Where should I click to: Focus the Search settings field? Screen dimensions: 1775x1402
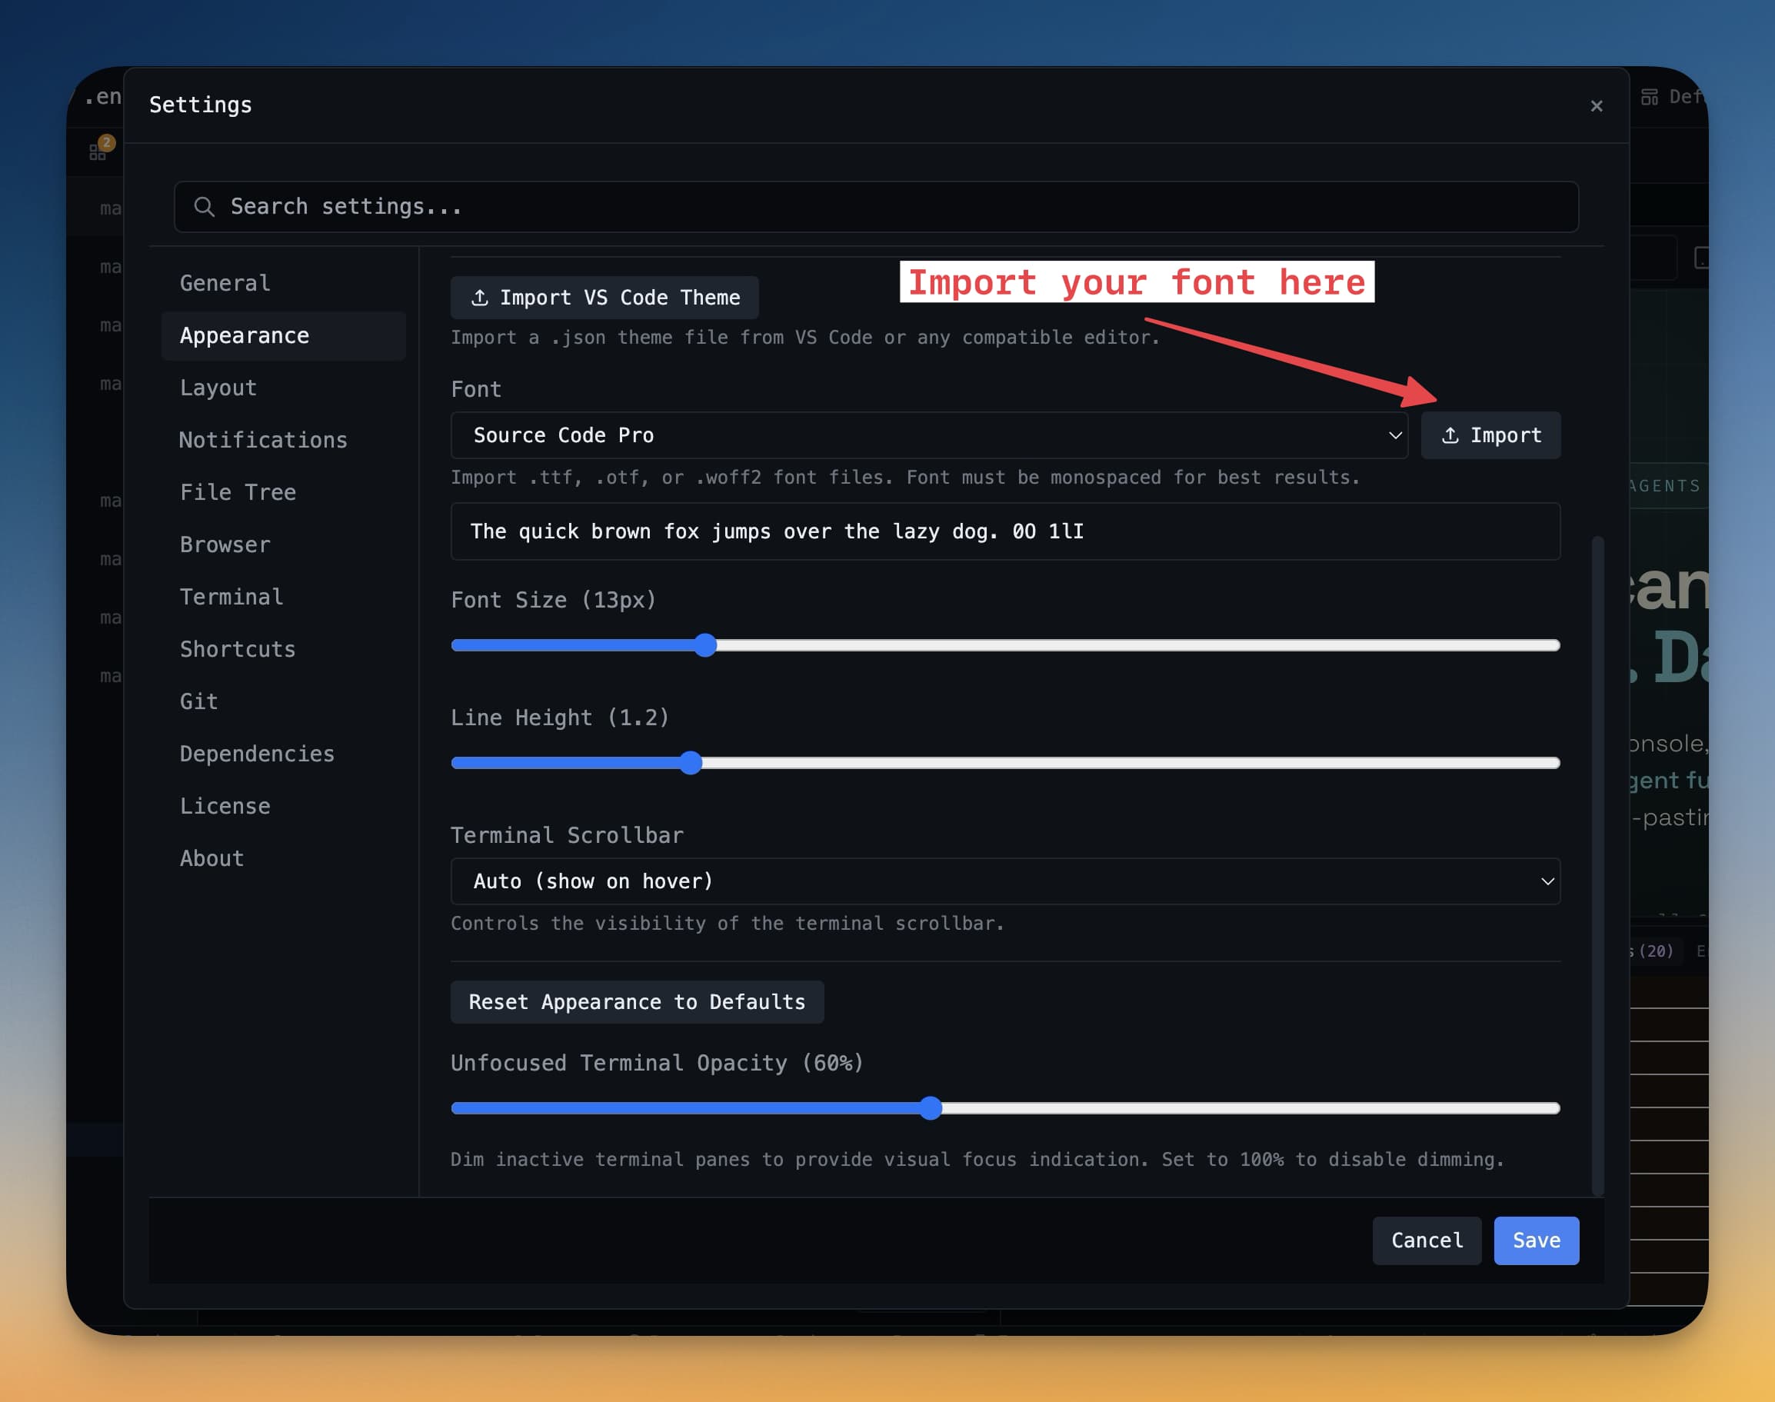(x=876, y=207)
